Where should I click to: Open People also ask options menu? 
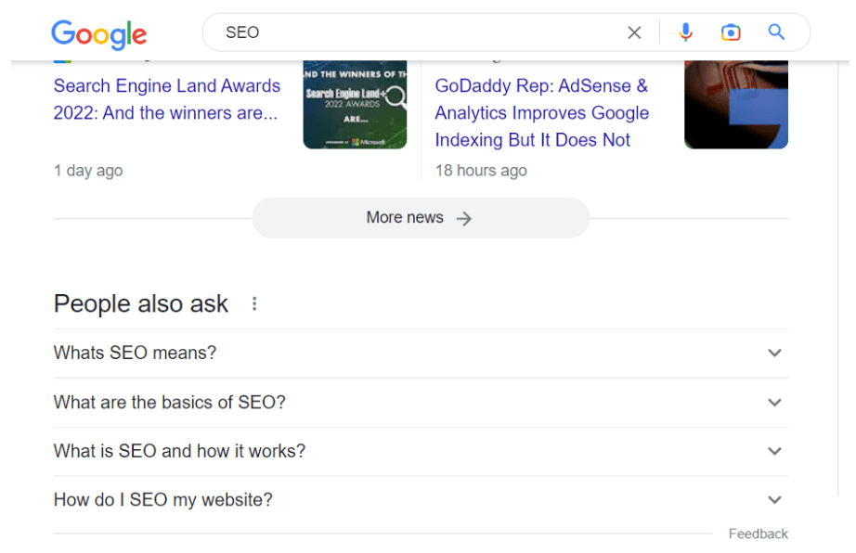tap(253, 303)
